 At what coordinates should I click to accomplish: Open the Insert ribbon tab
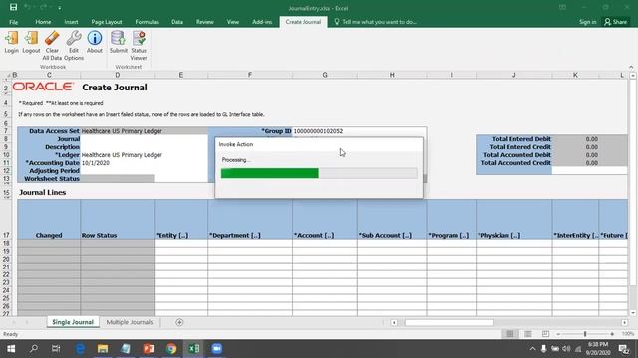click(x=71, y=22)
